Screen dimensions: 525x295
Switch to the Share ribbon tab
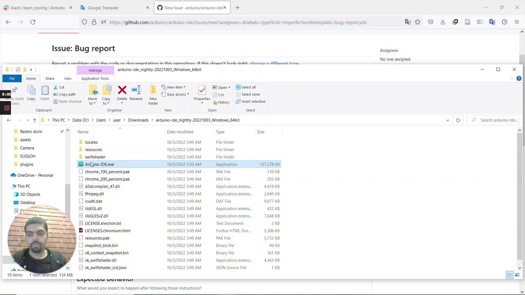pyautogui.click(x=50, y=78)
